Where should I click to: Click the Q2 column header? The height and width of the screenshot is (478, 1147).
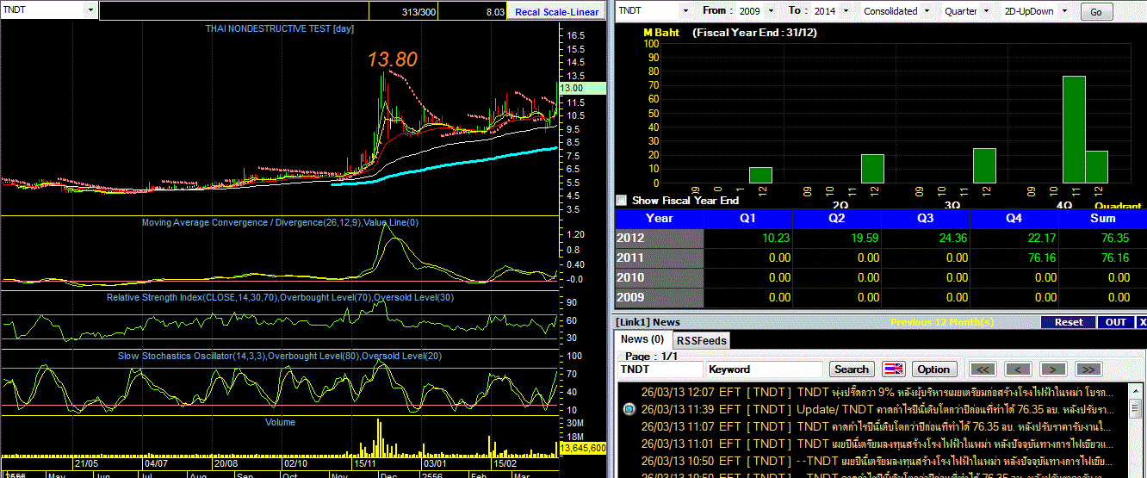[x=837, y=219]
